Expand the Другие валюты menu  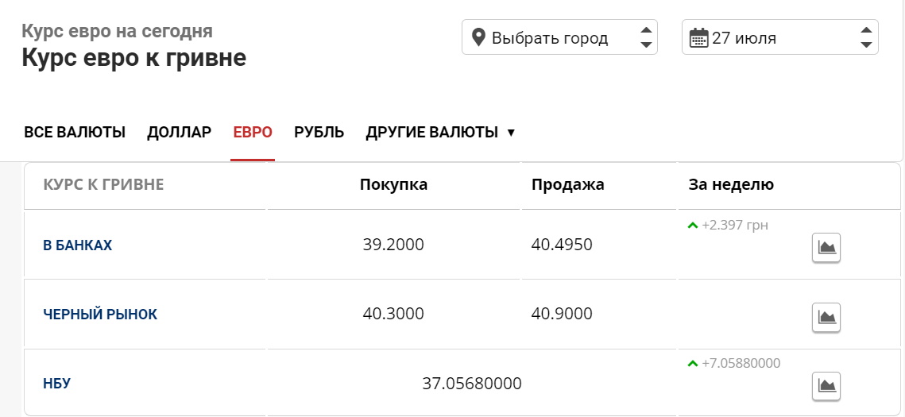tap(440, 133)
